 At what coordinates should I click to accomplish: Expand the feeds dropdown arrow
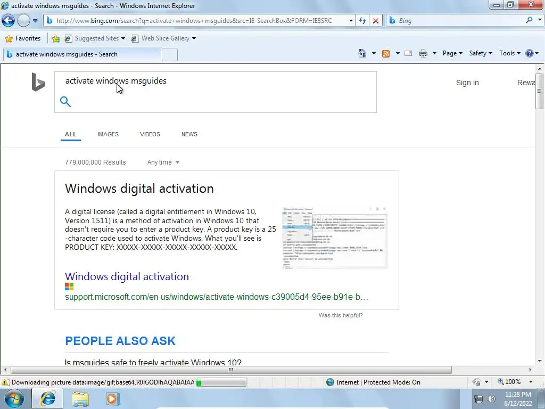point(397,53)
